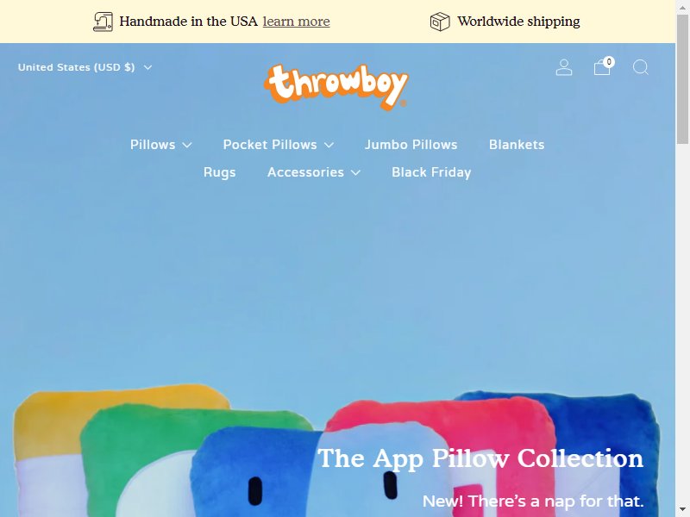Click the cart item count badge
690x517 pixels.
pos(609,62)
